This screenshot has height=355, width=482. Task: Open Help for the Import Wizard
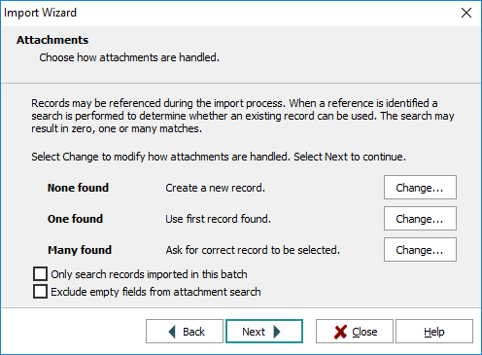(434, 332)
